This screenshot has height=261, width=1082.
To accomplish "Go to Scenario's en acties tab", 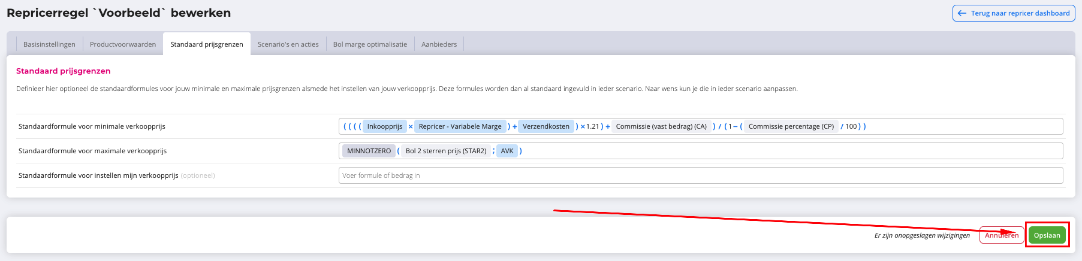I will coord(288,44).
